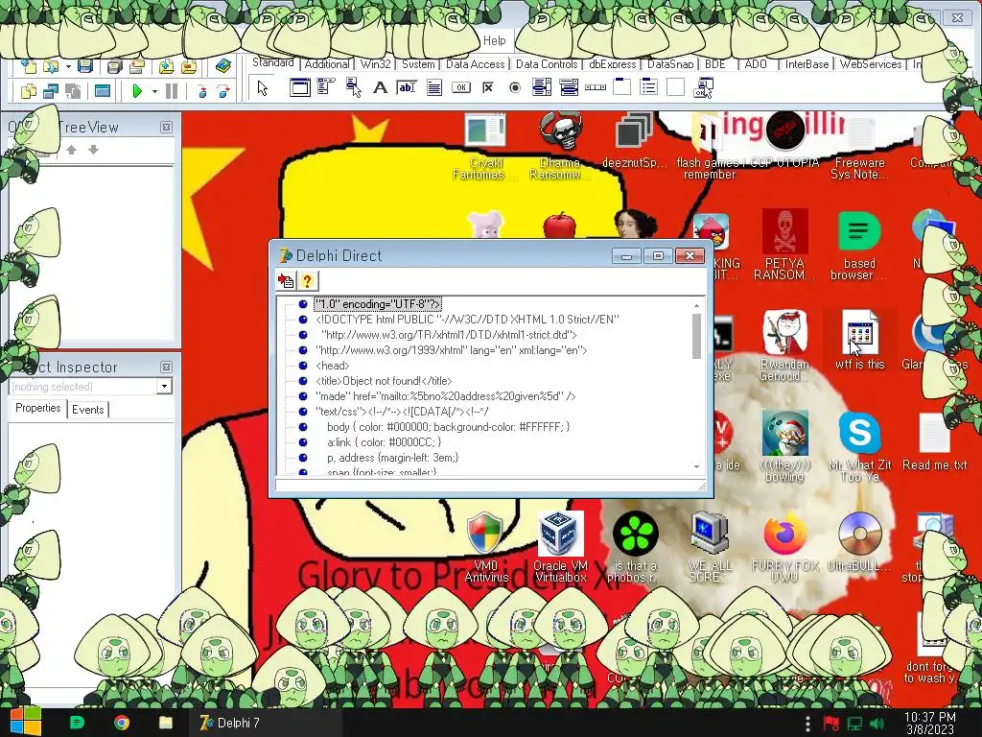Viewport: 982px width, 737px height.
Task: Pick the Frames component from palette
Action: [x=300, y=88]
